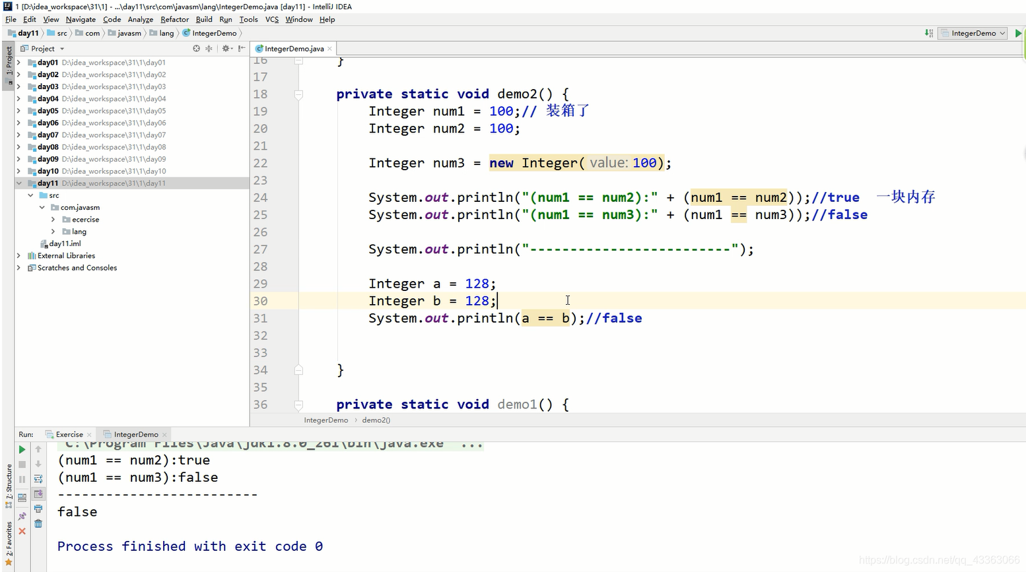
Task: Expand External Libraries node
Action: (18, 255)
